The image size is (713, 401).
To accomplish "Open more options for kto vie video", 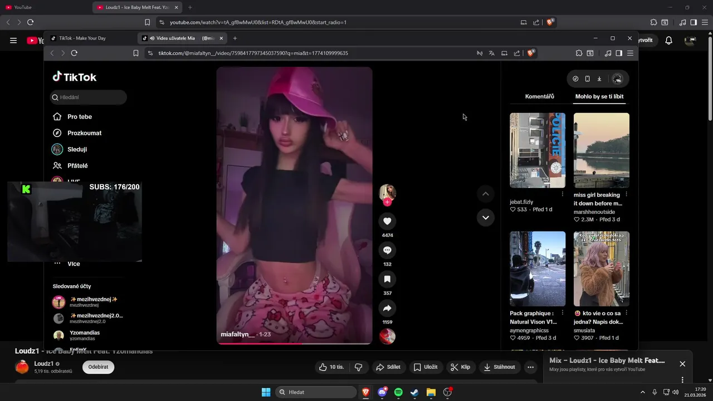I will 627,313.
